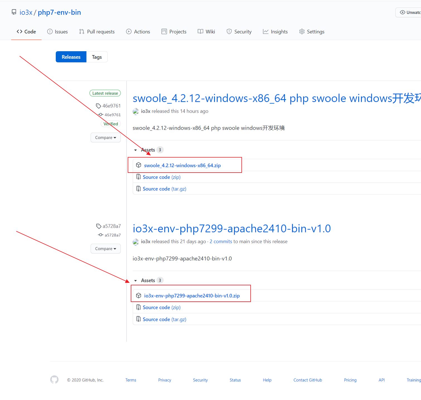Screen dimensions: 421x400
Task: Open the Projects tab
Action: (174, 32)
